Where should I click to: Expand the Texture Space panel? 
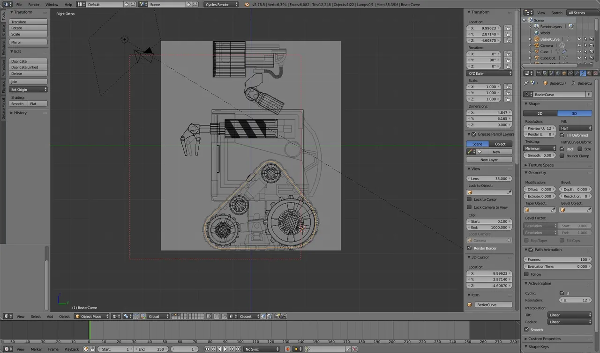[x=541, y=165]
